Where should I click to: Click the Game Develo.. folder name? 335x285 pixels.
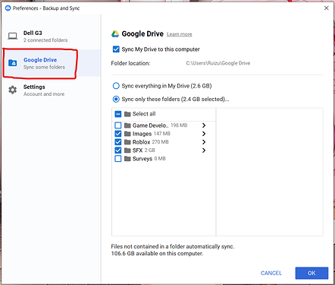click(x=151, y=125)
